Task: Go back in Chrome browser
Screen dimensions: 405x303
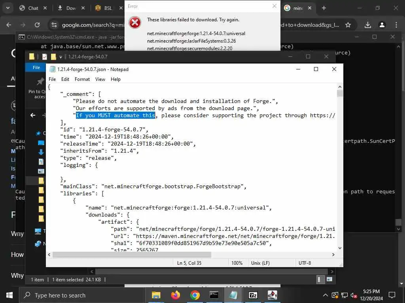Action: [9, 25]
